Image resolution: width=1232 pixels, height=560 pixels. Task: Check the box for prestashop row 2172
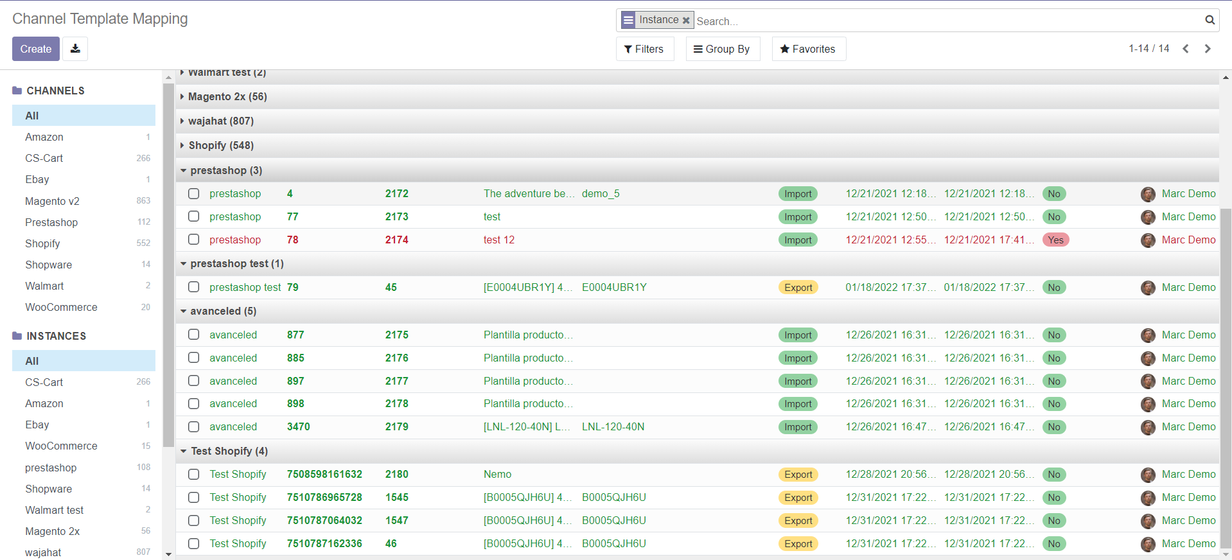pyautogui.click(x=193, y=193)
